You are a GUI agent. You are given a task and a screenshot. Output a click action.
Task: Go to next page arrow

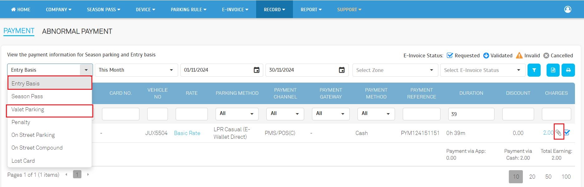[88, 175]
